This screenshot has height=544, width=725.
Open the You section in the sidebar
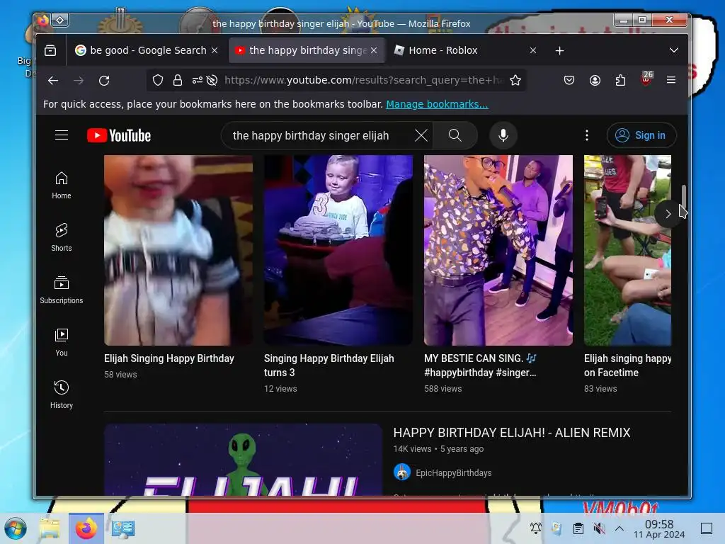tap(62, 342)
